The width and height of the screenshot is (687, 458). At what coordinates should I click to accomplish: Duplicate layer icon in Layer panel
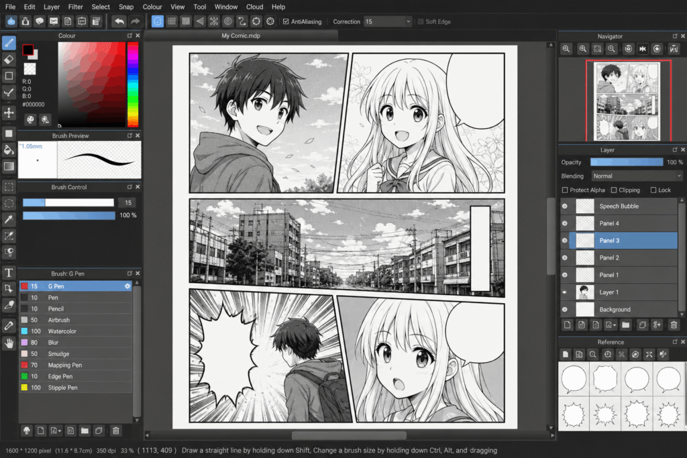click(x=642, y=325)
